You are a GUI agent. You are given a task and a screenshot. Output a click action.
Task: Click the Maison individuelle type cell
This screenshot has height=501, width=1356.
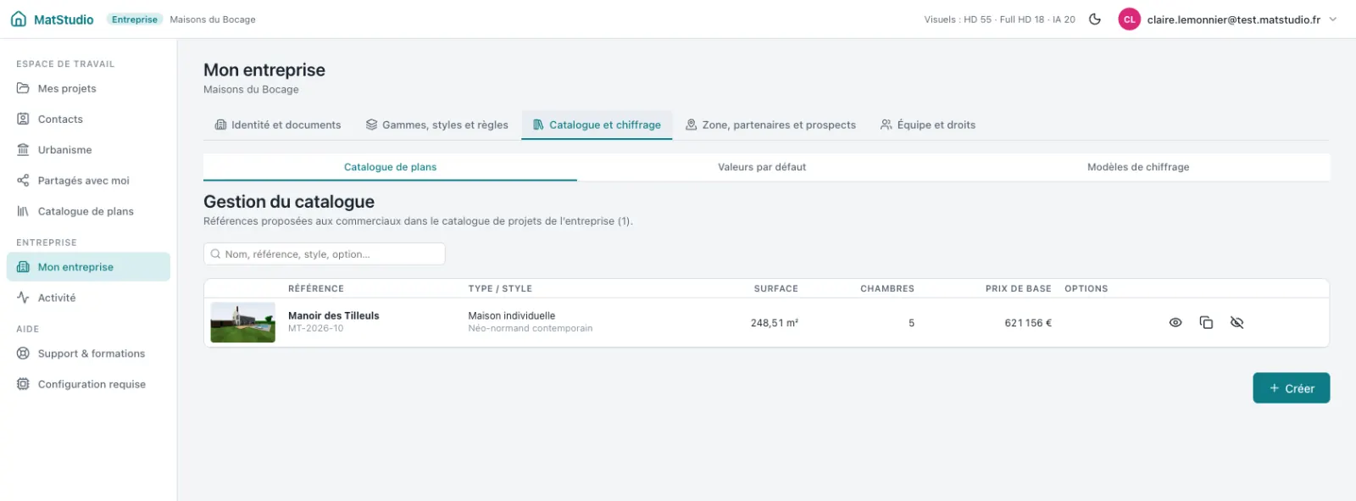point(512,315)
